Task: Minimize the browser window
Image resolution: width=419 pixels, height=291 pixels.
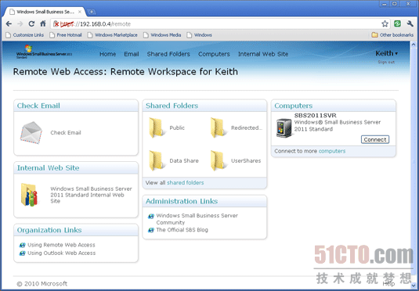Action: click(385, 4)
